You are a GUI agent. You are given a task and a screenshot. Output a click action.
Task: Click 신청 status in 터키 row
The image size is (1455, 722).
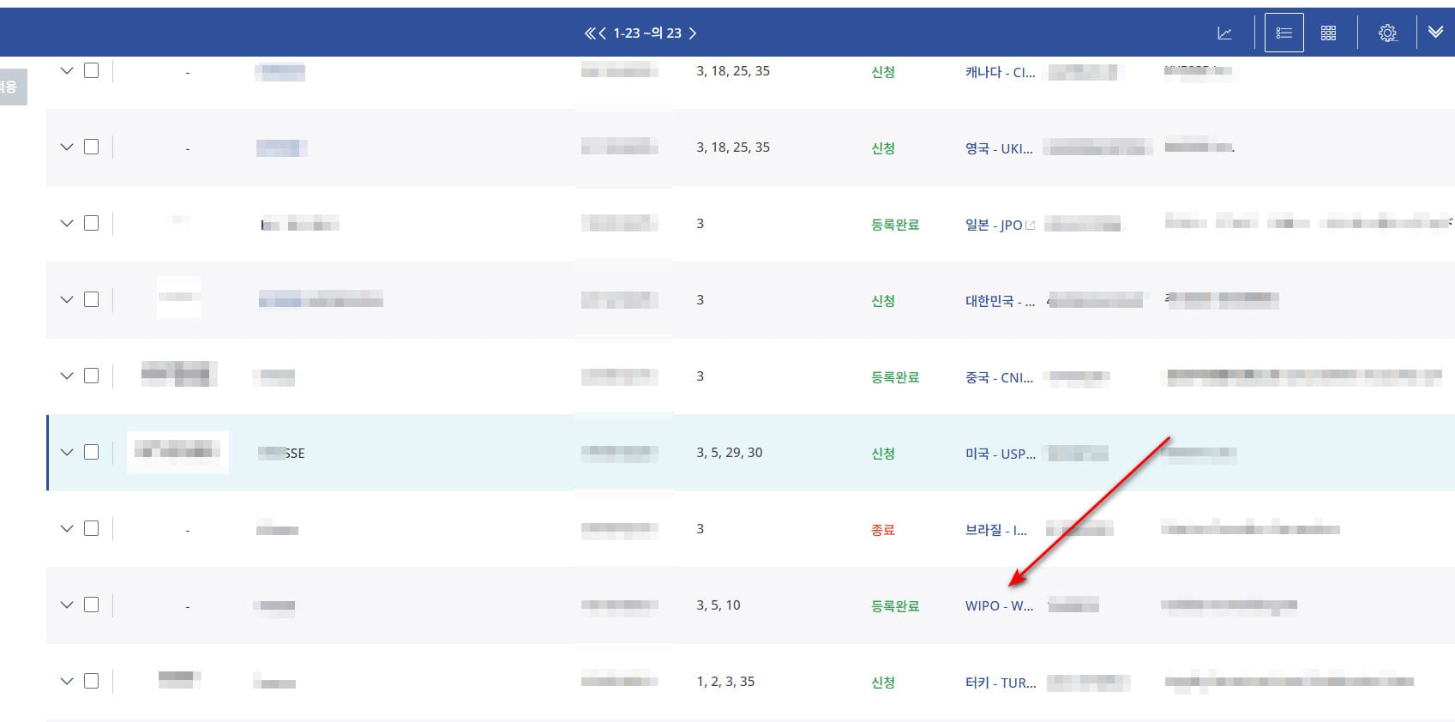(882, 683)
